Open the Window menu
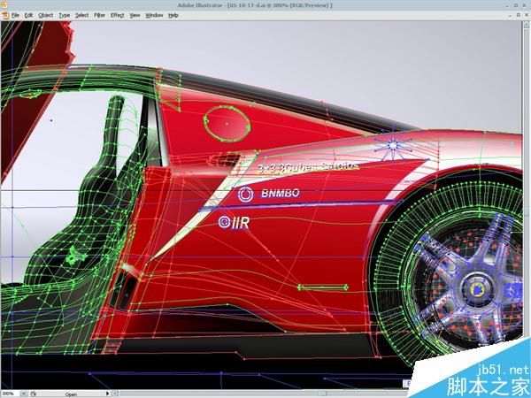This screenshot has height=398, width=531. tap(154, 15)
